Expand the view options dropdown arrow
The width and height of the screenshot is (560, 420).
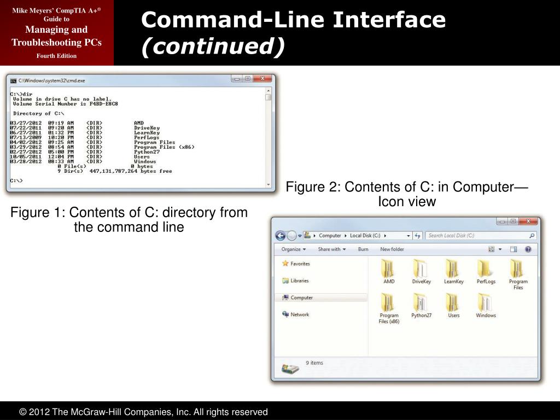click(500, 249)
